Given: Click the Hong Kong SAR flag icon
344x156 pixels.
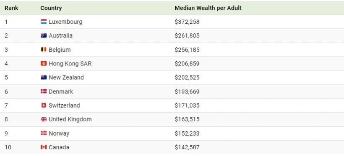Looking at the screenshot, I should point(44,63).
